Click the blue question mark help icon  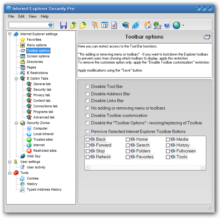(x=167, y=26)
